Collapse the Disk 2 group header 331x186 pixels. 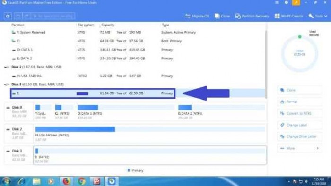coord(34,67)
